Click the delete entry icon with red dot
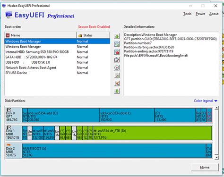 pyautogui.click(x=117, y=52)
